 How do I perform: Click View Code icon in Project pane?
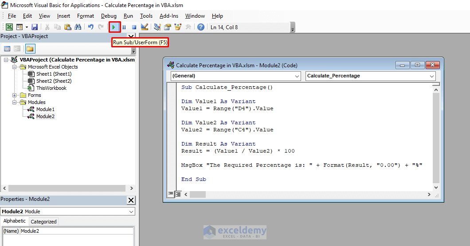7,49
